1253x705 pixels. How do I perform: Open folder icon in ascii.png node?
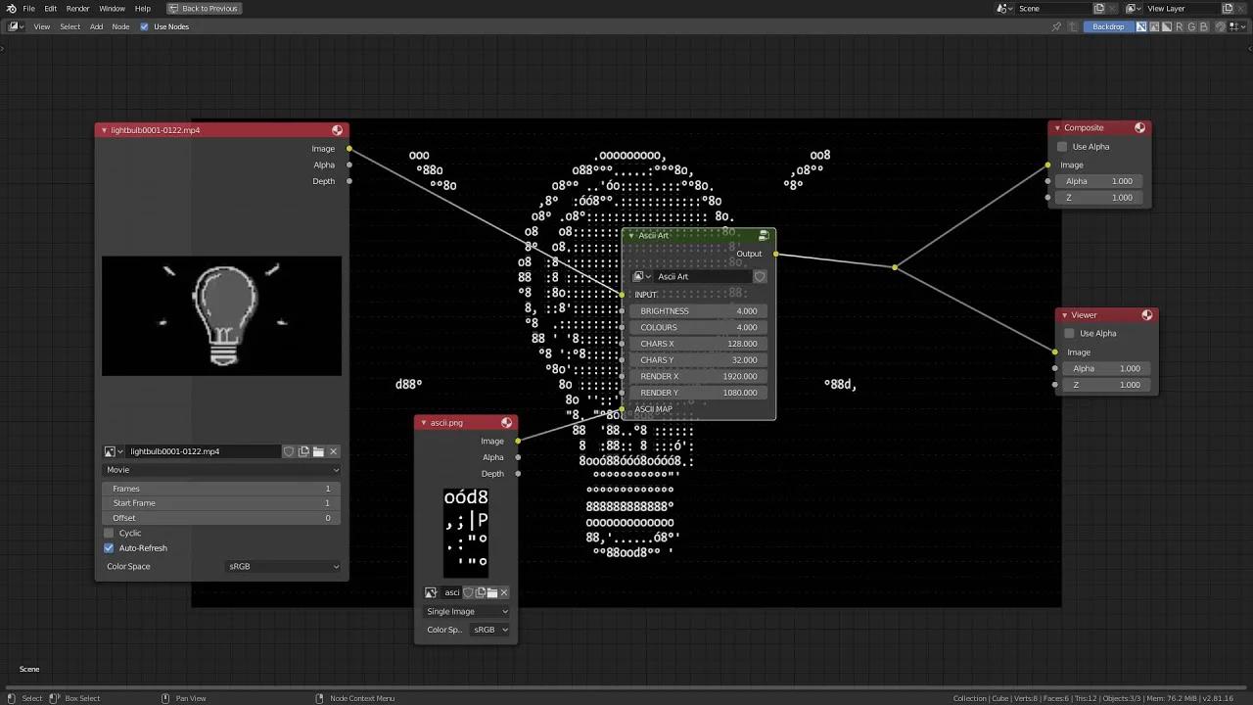(492, 592)
